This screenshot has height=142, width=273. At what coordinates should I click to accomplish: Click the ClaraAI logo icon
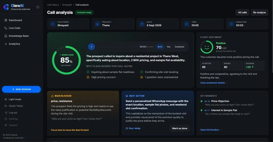(x=6, y=7)
